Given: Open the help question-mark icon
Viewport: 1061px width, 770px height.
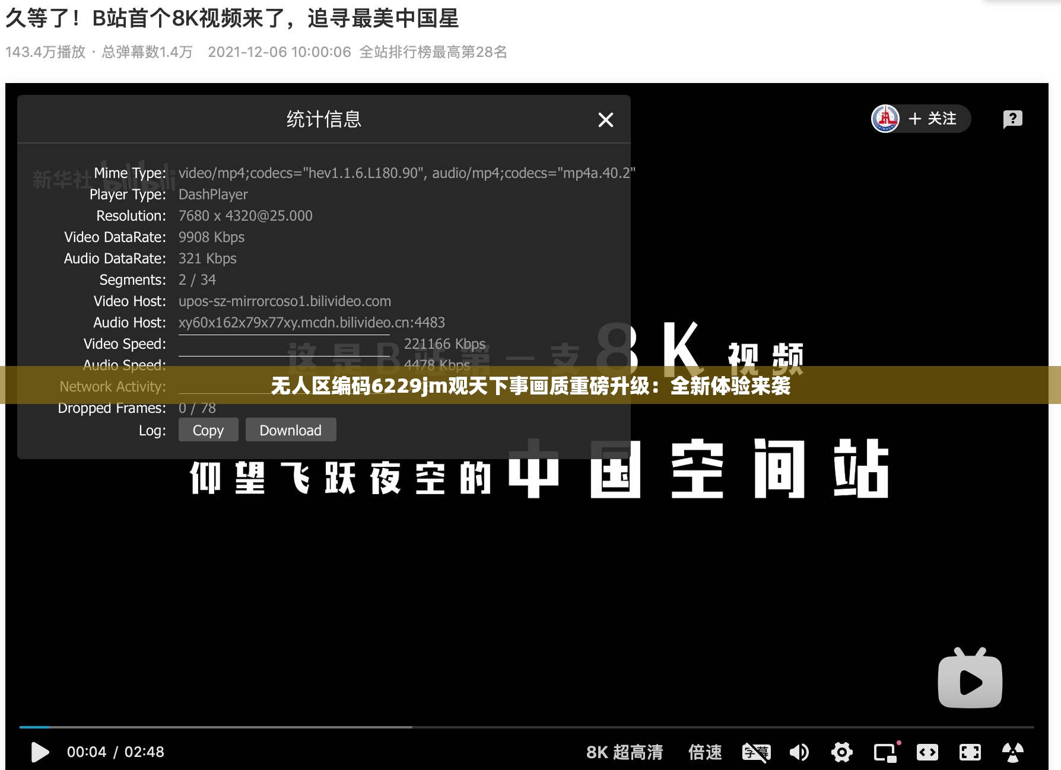Looking at the screenshot, I should pyautogui.click(x=1012, y=119).
